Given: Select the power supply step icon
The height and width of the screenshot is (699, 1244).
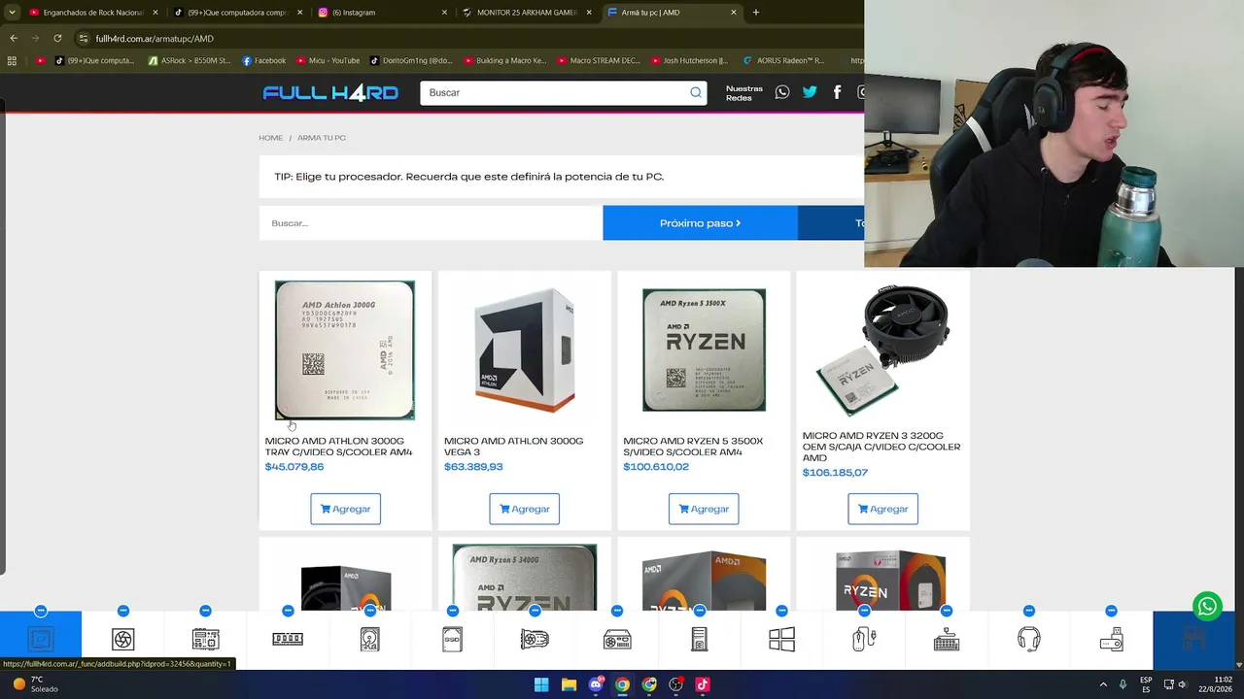Looking at the screenshot, I should point(617,639).
